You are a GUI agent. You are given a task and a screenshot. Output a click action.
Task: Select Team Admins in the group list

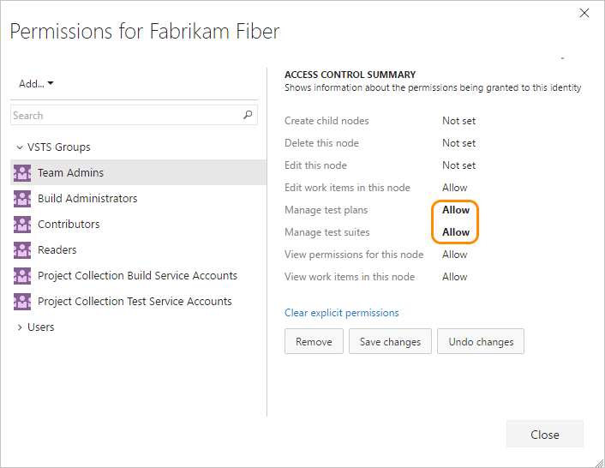click(x=138, y=172)
